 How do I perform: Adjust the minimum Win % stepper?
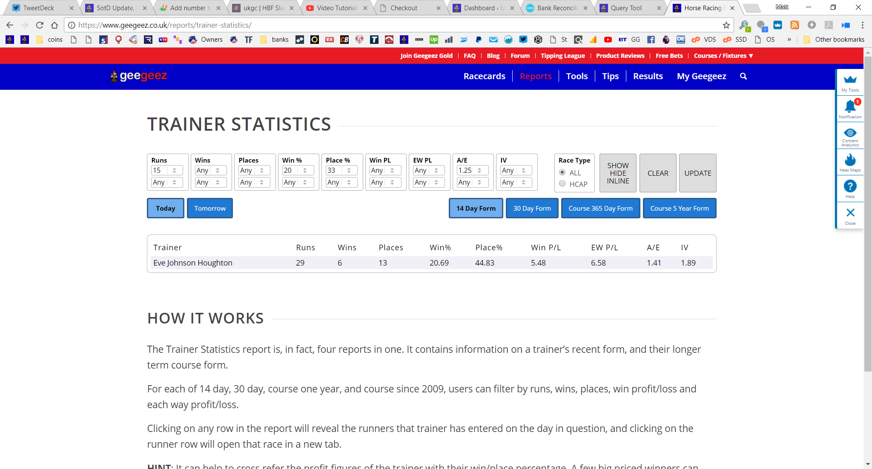click(x=305, y=170)
